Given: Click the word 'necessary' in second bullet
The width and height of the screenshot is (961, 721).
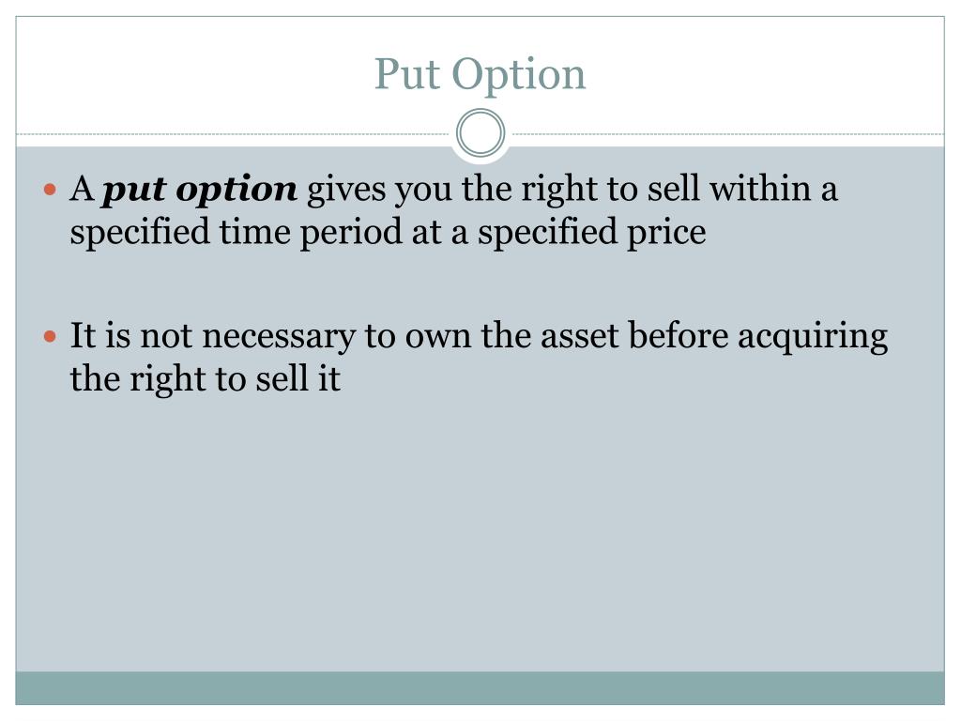Looking at the screenshot, I should [279, 337].
